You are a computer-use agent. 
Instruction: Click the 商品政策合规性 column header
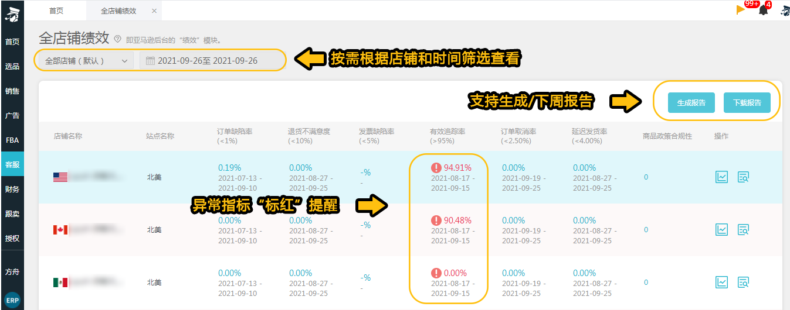tap(667, 136)
